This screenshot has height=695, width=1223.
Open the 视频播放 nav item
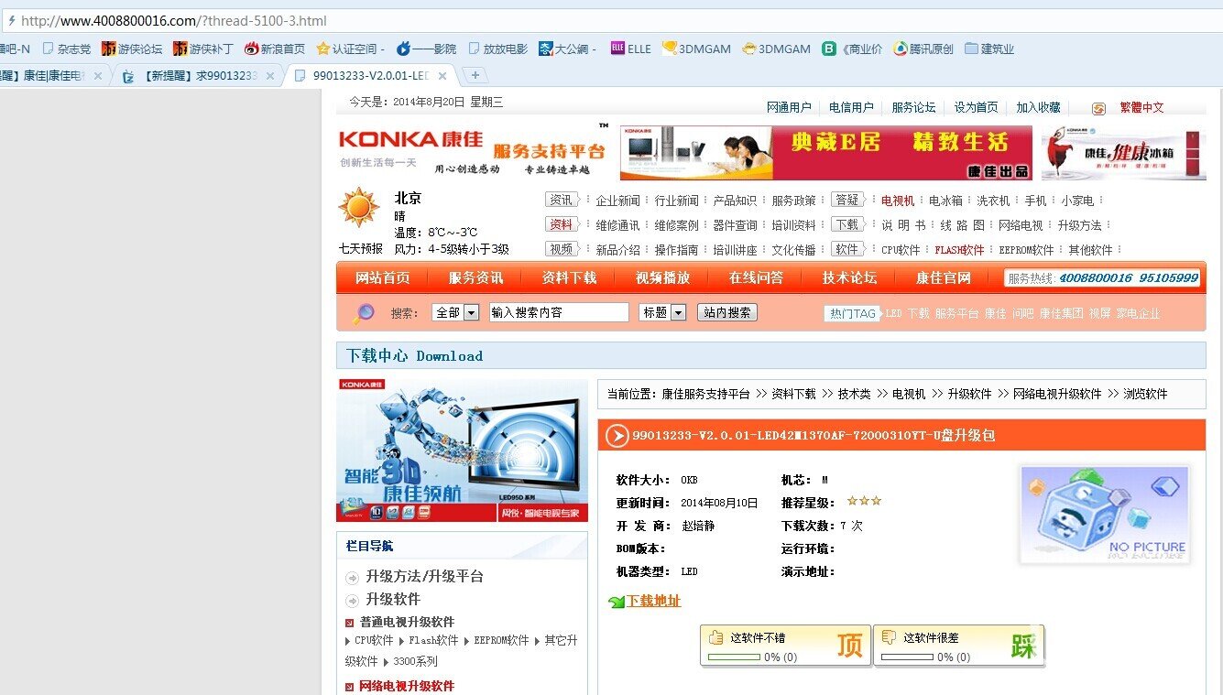coord(662,277)
